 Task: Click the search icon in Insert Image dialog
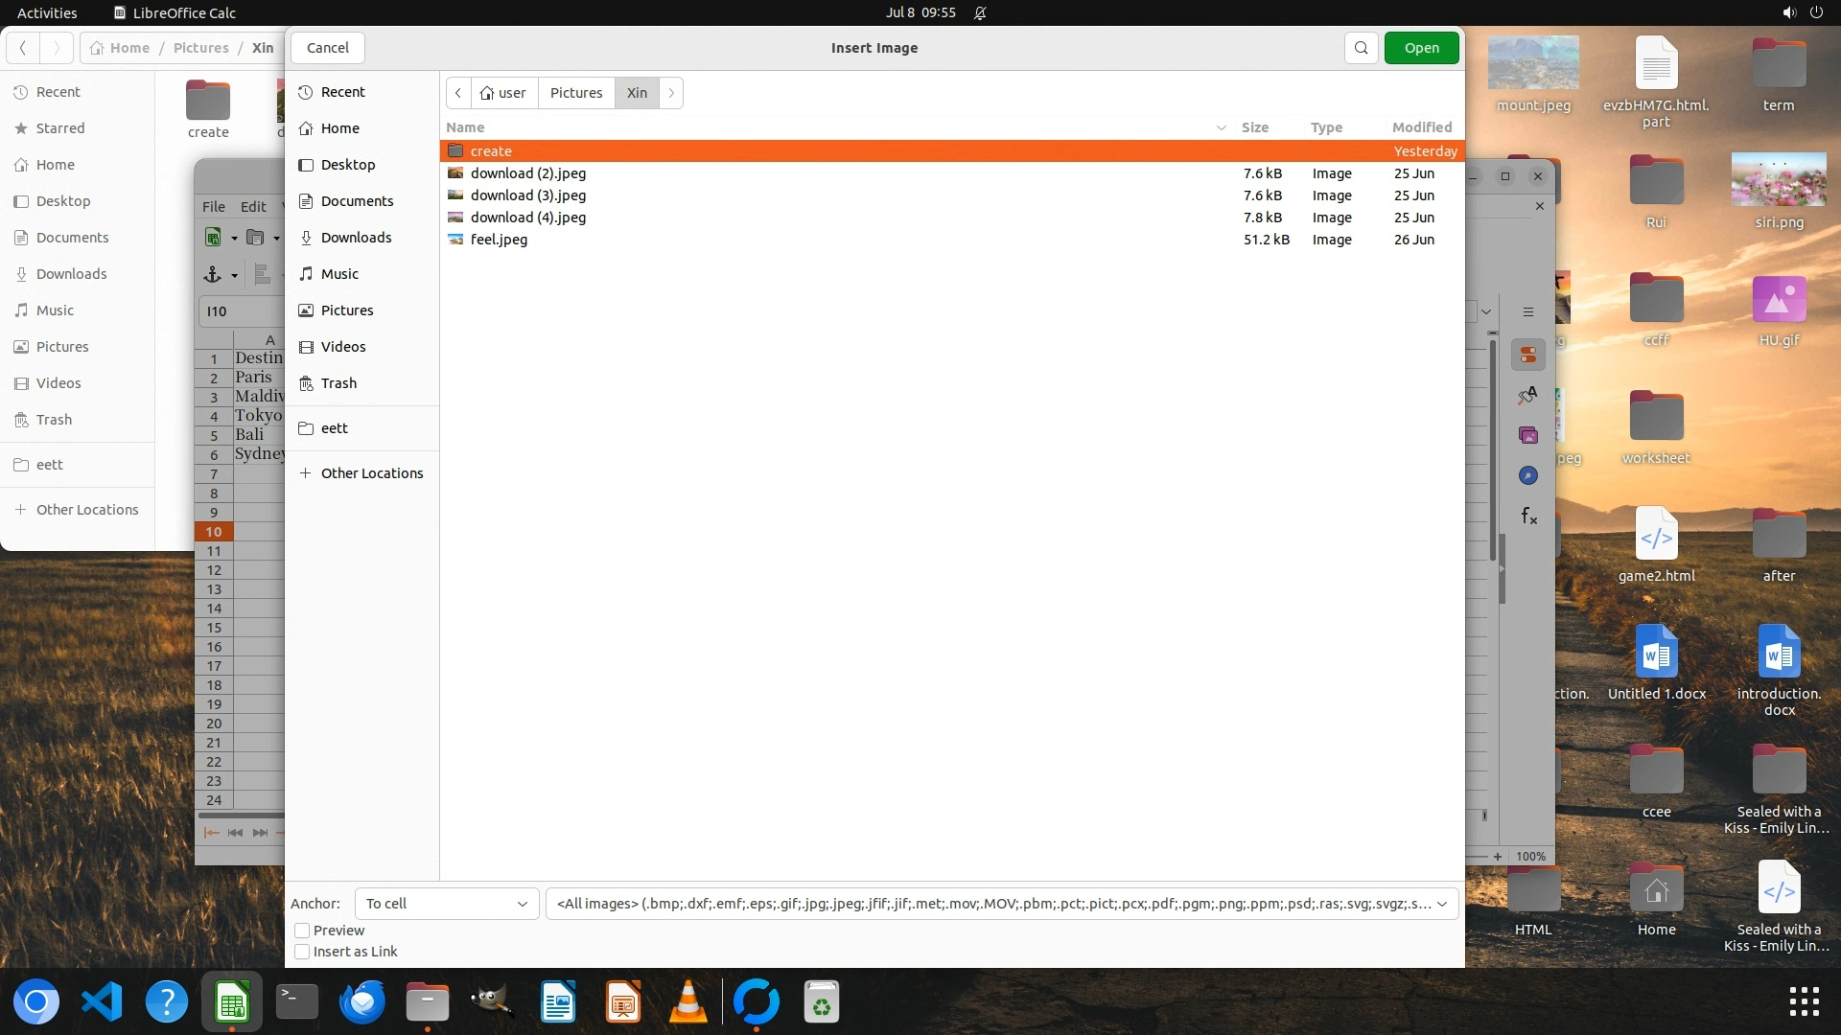[1361, 48]
